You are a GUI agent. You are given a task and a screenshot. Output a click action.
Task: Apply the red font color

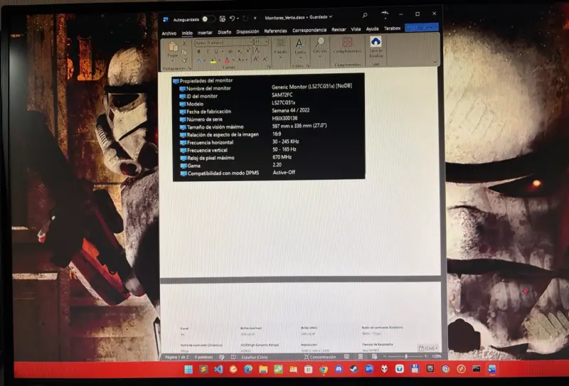tap(227, 60)
